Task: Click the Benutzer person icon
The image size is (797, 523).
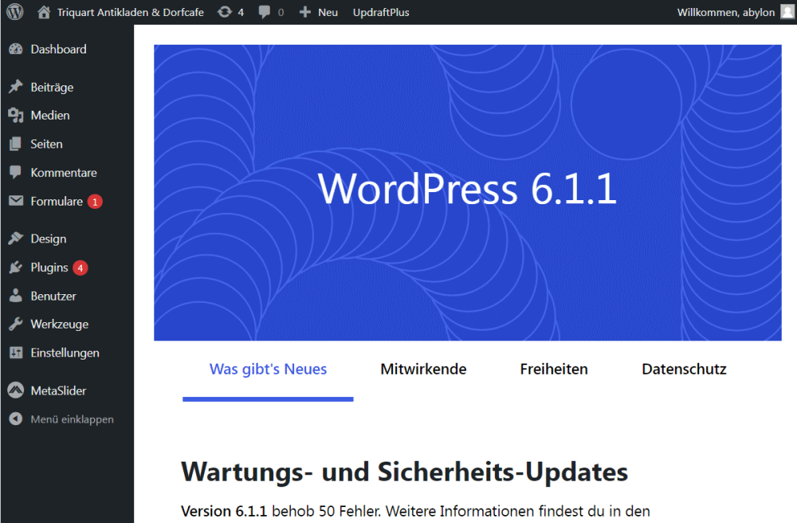Action: pos(16,296)
